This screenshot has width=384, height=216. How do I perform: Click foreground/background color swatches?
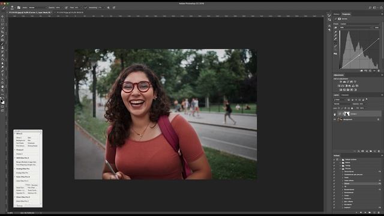2,101
